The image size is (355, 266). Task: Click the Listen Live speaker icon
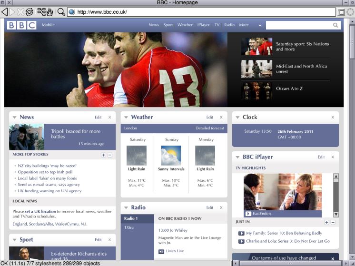coord(161,252)
